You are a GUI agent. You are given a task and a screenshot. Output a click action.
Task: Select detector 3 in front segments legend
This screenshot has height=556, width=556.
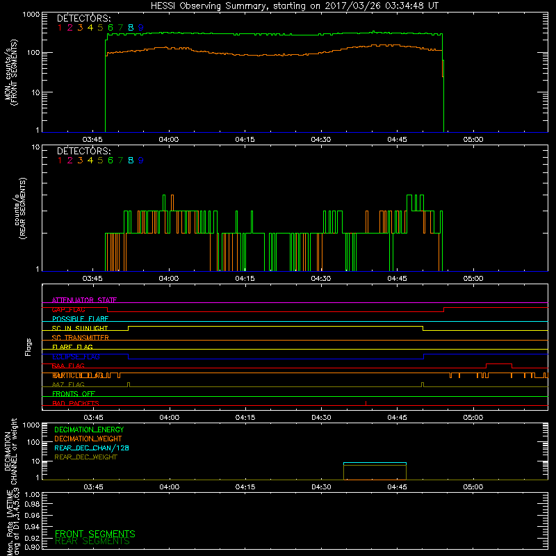point(80,27)
